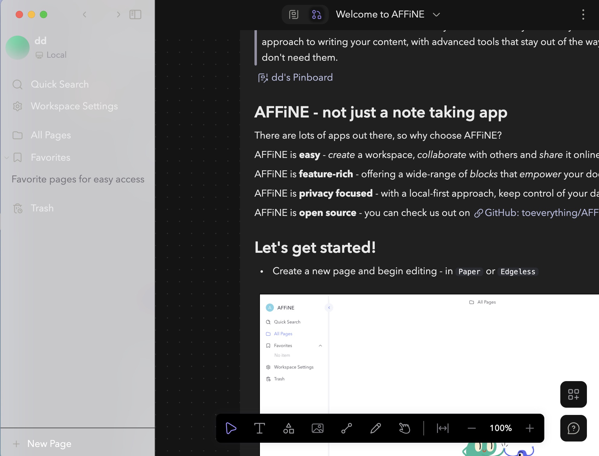The width and height of the screenshot is (599, 456).
Task: Collapse the left sidebar
Action: pos(135,14)
